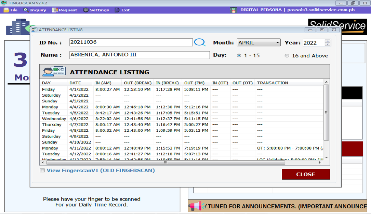371x214 pixels.
Task: Click the red CLOSE button
Action: [306, 174]
